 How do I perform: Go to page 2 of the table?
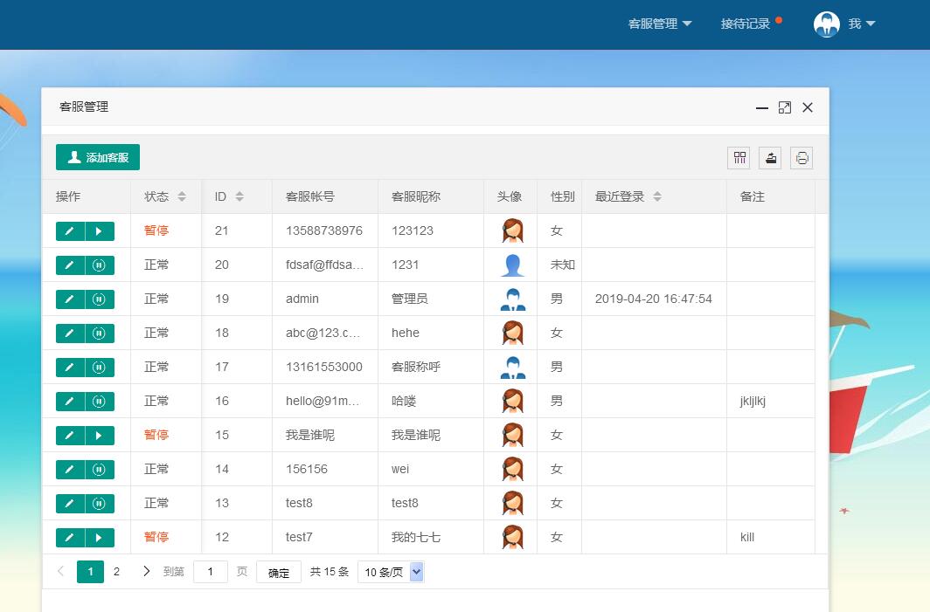pyautogui.click(x=116, y=572)
